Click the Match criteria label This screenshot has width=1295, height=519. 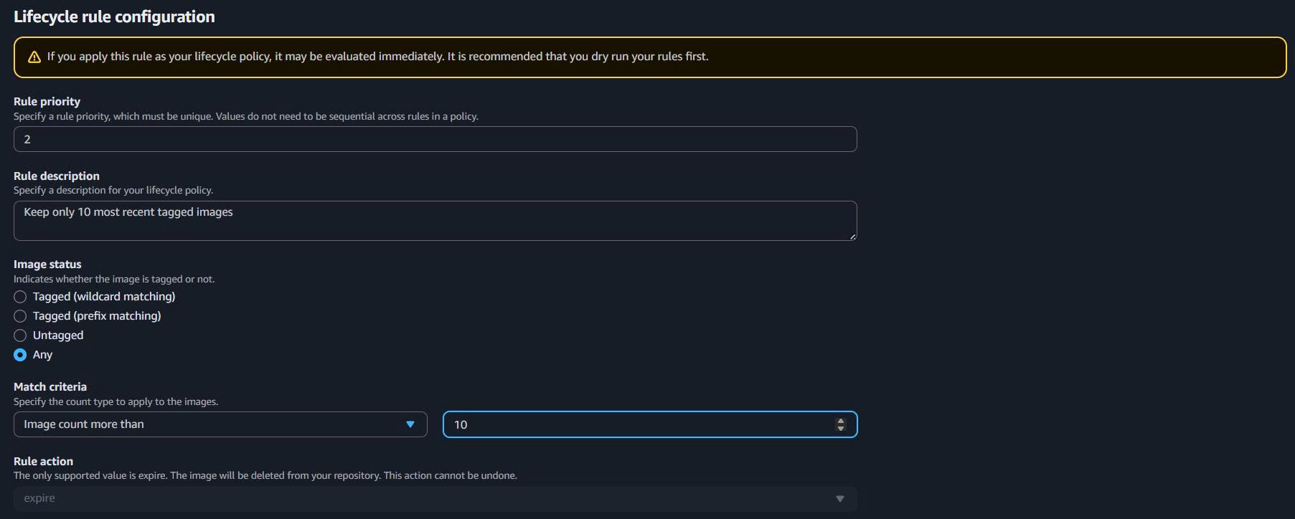coord(50,387)
